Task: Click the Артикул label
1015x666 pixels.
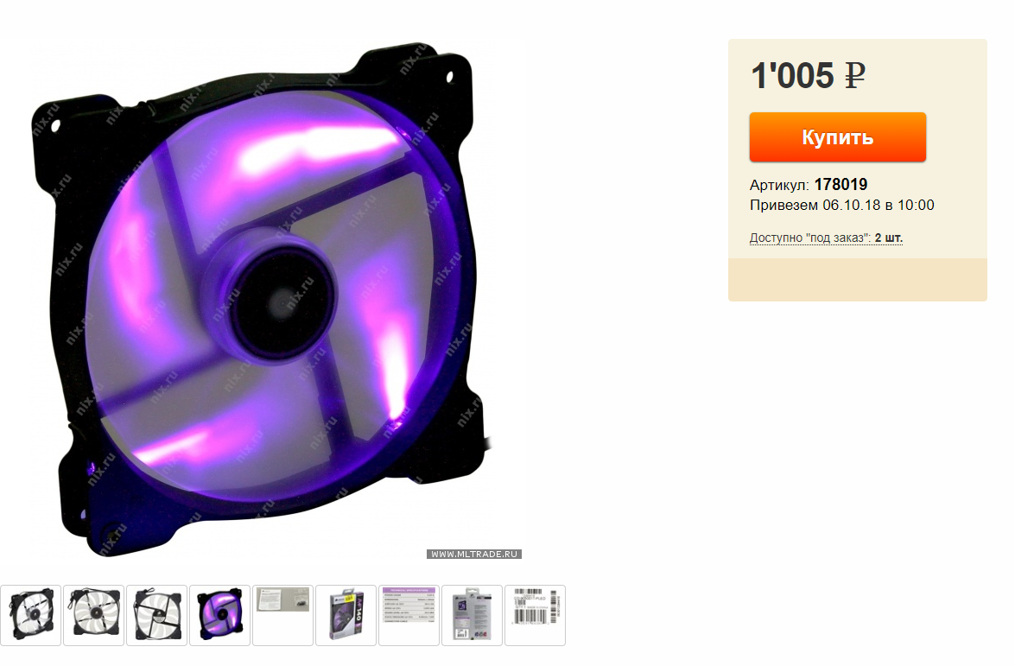Action: [x=779, y=185]
